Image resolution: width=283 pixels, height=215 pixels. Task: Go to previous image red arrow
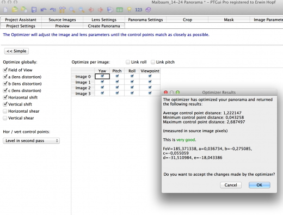pyautogui.click(x=91, y=10)
